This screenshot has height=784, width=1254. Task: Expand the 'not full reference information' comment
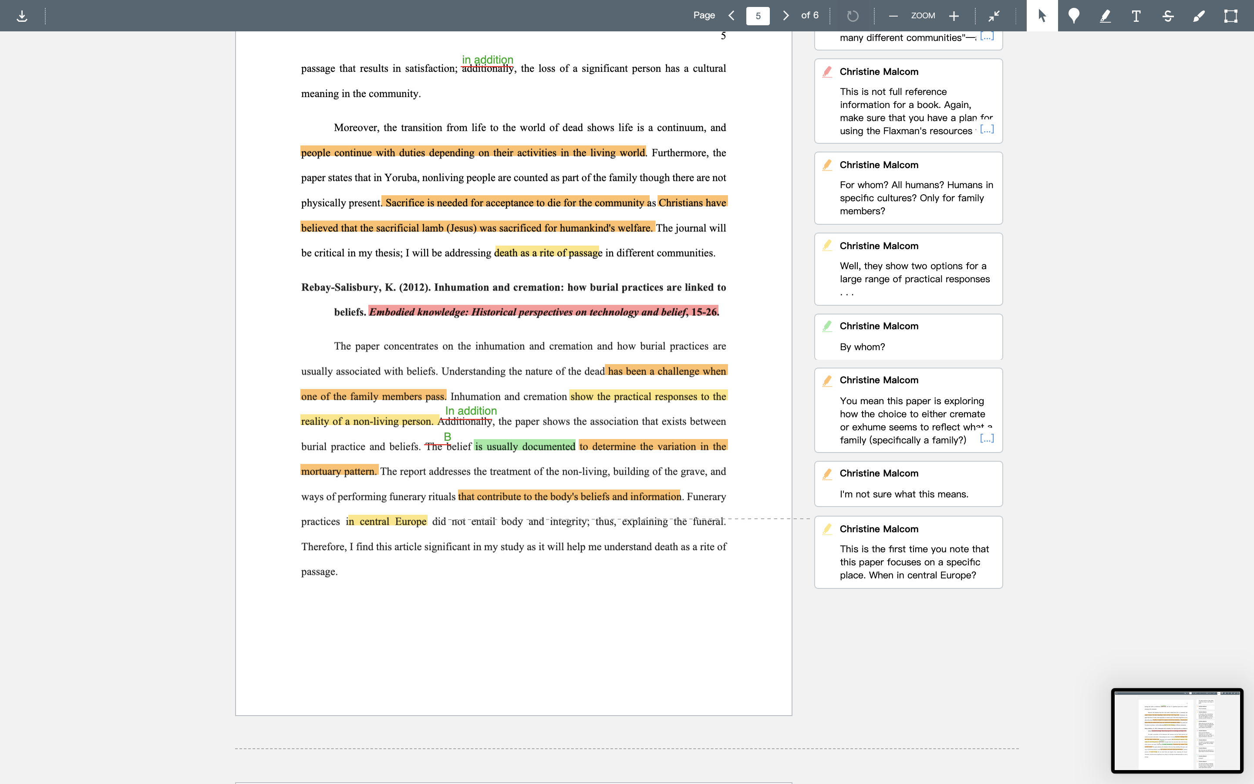click(x=987, y=129)
